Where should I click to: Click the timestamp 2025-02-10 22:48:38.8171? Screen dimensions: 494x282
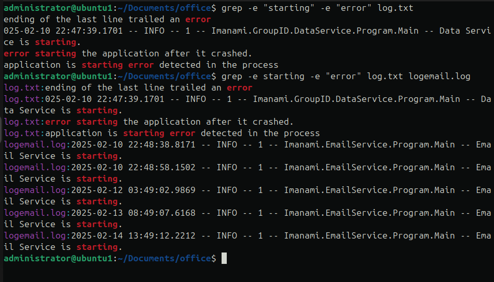point(133,144)
